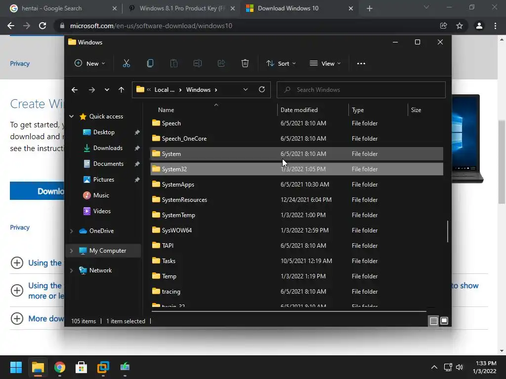The height and width of the screenshot is (379, 506).
Task: Open recent locations dropdown arrow
Action: point(107,90)
